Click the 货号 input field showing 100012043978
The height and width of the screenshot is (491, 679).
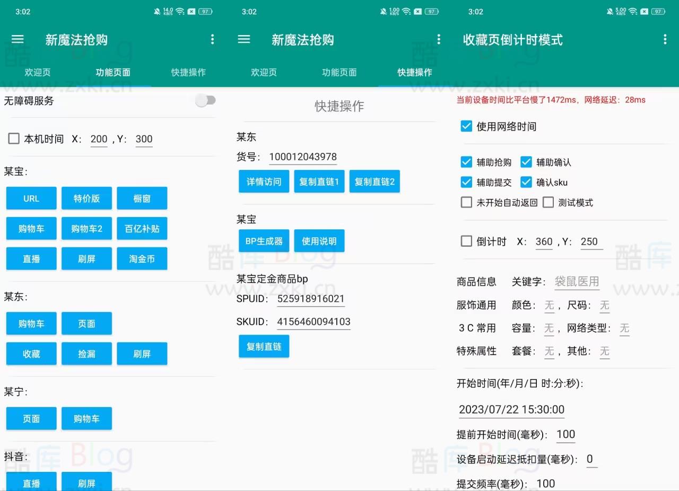point(303,157)
